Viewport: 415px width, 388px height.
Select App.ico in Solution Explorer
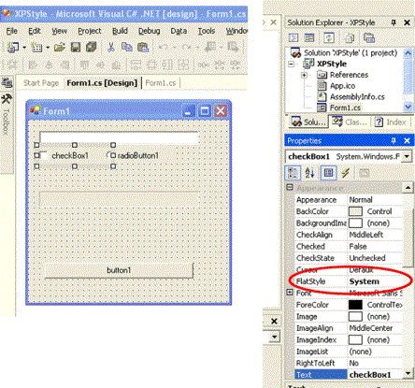tap(342, 86)
